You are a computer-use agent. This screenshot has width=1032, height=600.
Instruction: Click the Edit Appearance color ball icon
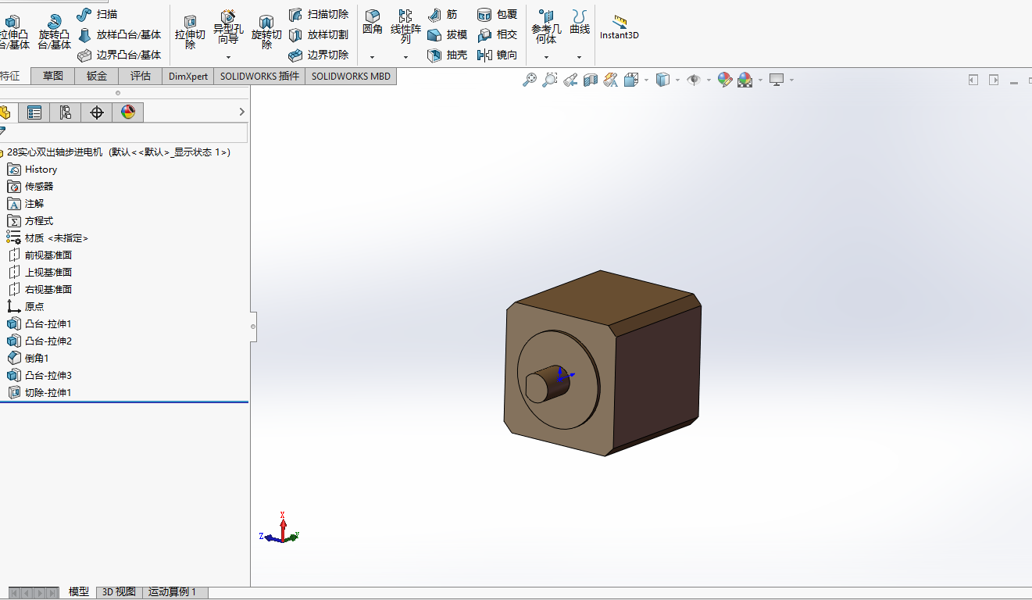(x=724, y=80)
